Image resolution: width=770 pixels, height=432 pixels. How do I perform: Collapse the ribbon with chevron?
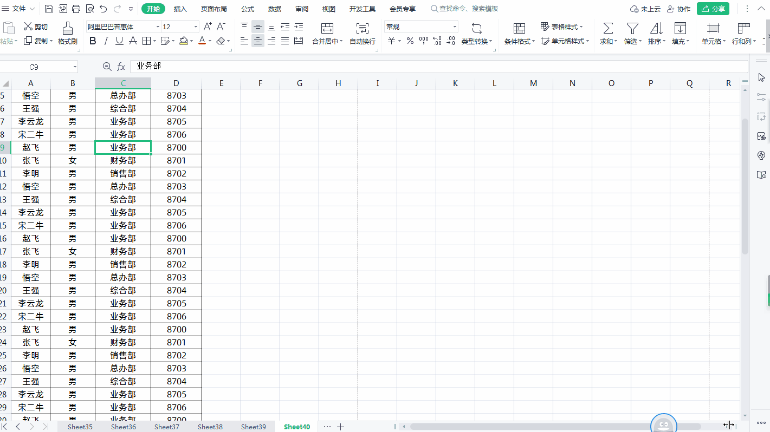tap(760, 9)
